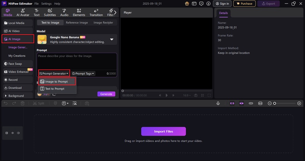
Task: Choose Image to Prompt option
Action: (x=56, y=81)
